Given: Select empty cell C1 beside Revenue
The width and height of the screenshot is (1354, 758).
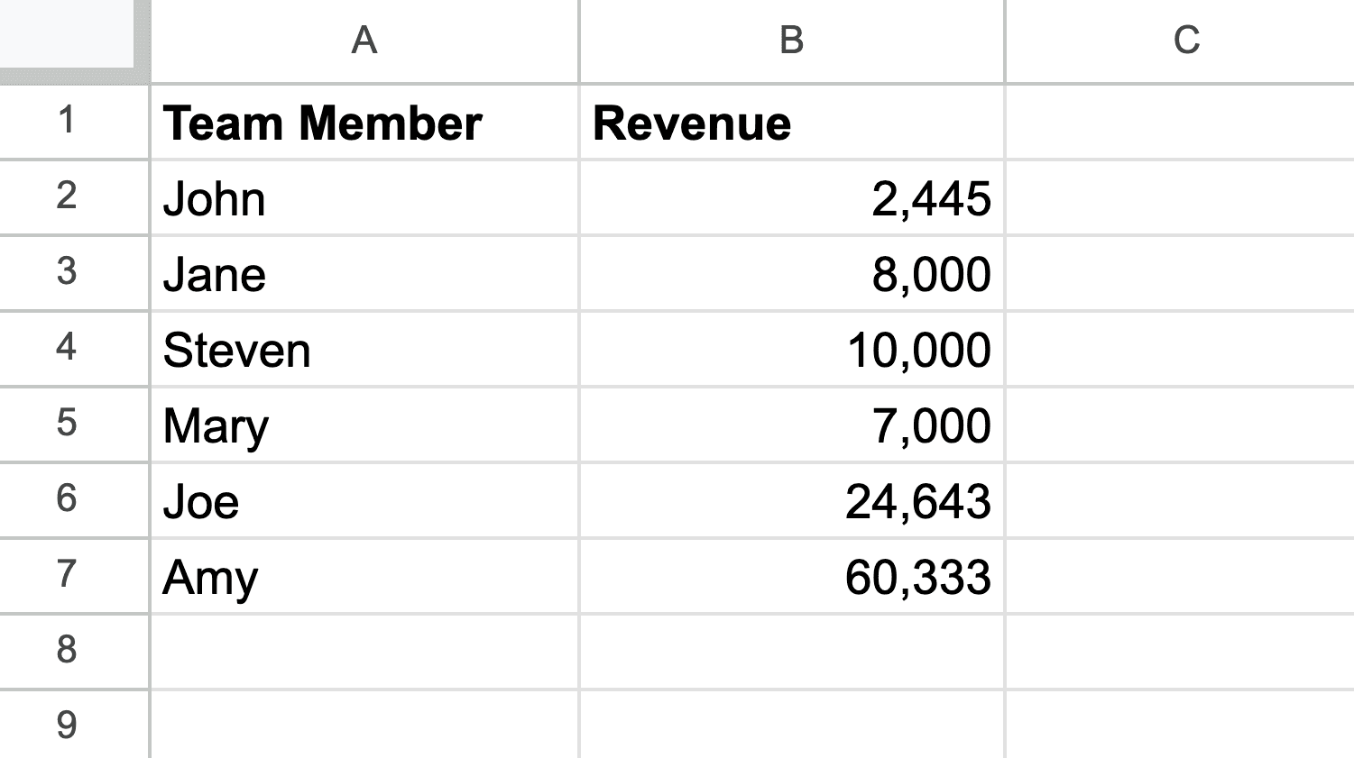Looking at the screenshot, I should tap(1179, 123).
